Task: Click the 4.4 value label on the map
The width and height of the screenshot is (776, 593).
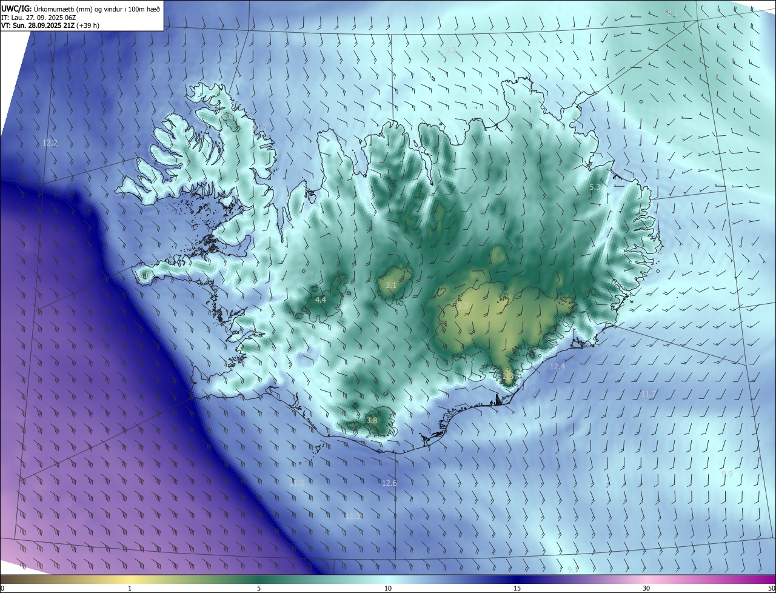Action: coord(321,300)
